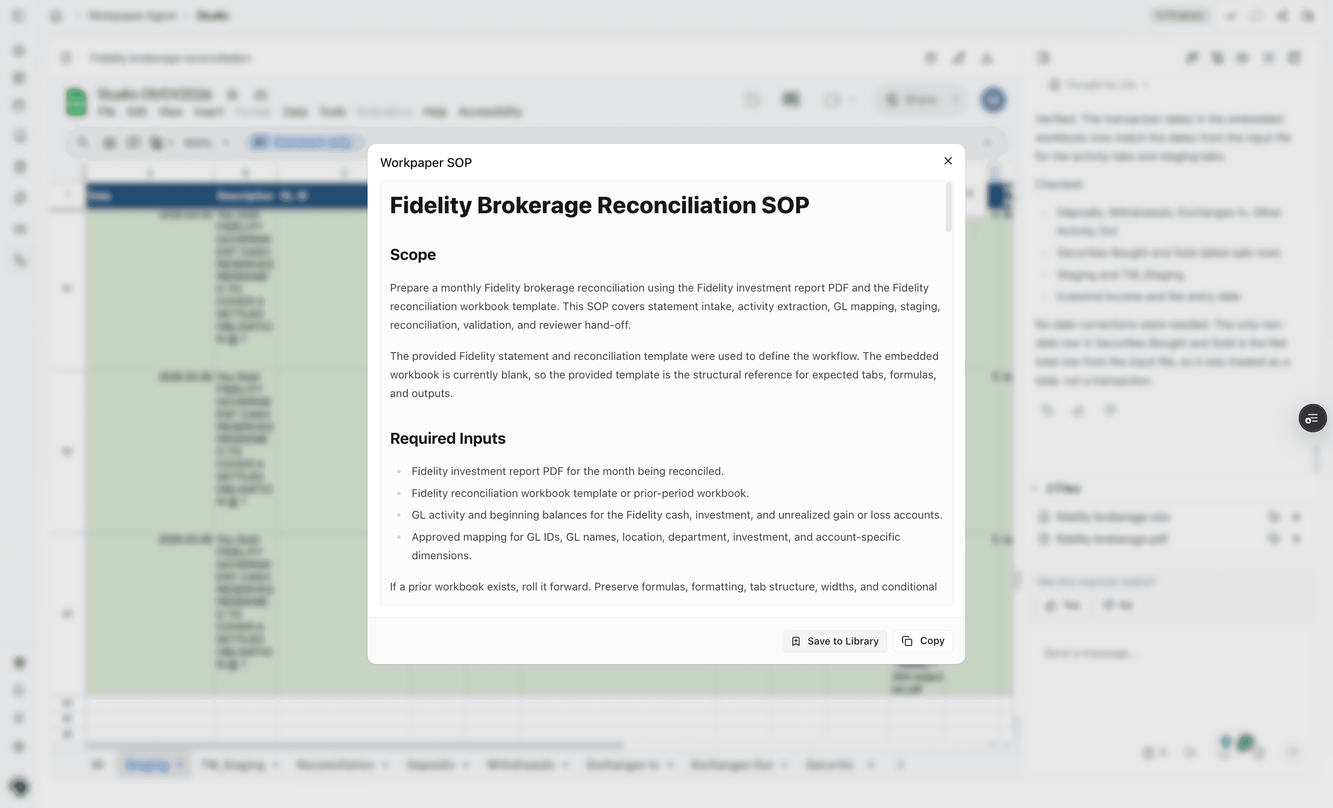Screen dimensions: 1333x808
Task: Click bullet "Approved mapping for GL IDs"
Action: click(x=656, y=546)
